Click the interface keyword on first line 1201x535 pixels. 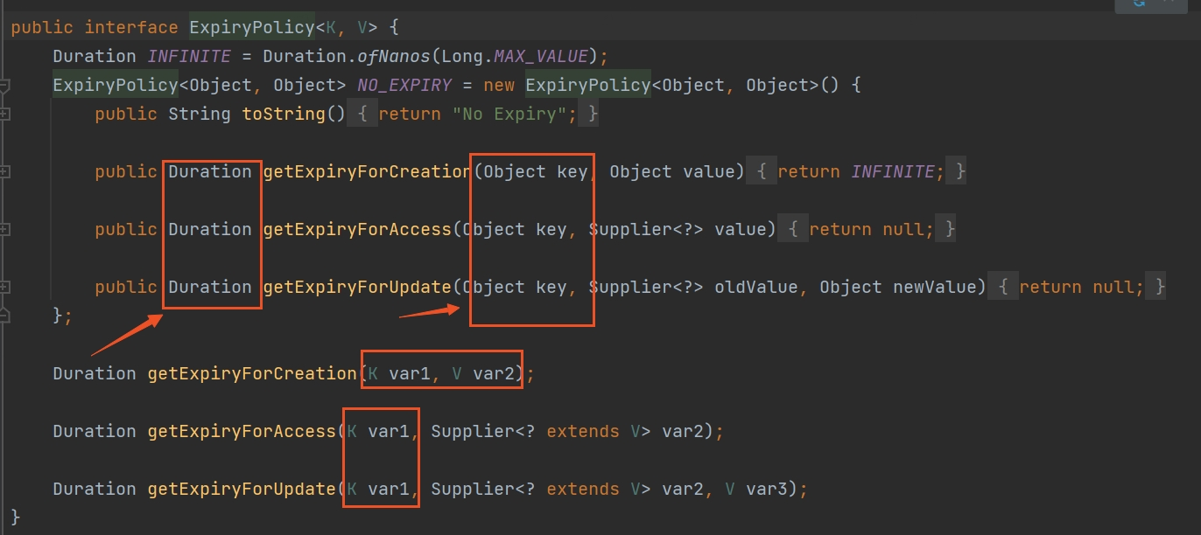tap(131, 28)
